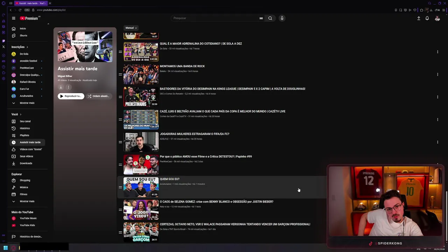The height and width of the screenshot is (252, 448).
Task: Open a new browser tab
Action: pos(50,3)
